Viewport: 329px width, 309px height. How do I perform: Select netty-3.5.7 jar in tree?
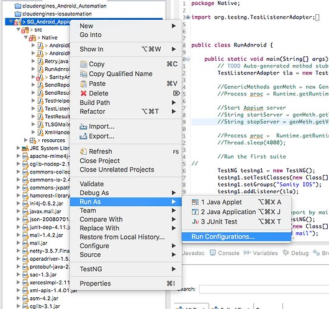click(50, 251)
